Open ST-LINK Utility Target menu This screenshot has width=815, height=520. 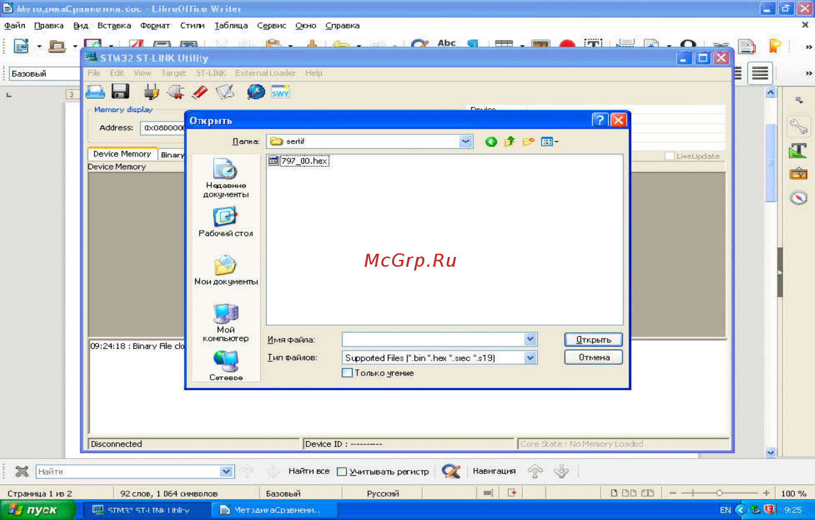(173, 73)
